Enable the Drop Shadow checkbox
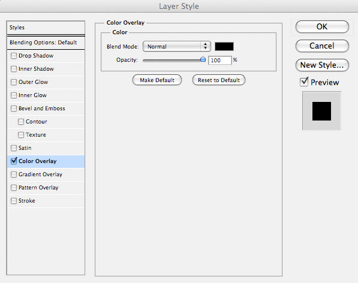 coord(14,56)
